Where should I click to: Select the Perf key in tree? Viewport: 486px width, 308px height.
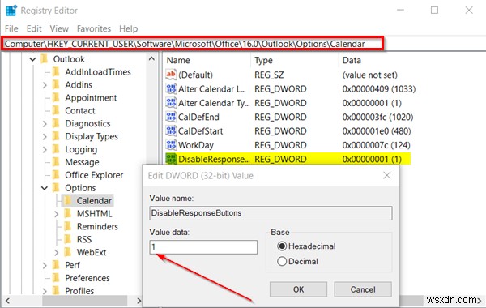pos(72,265)
